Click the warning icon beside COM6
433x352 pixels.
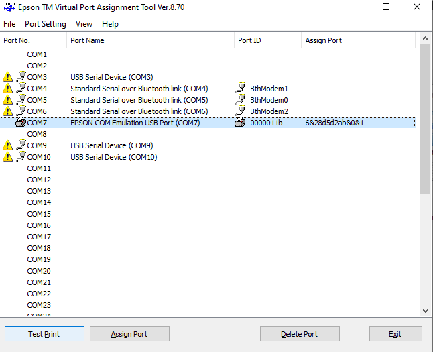(8, 111)
